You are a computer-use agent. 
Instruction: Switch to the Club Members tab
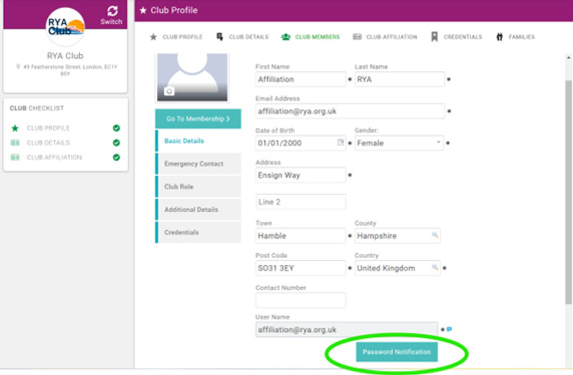click(311, 37)
